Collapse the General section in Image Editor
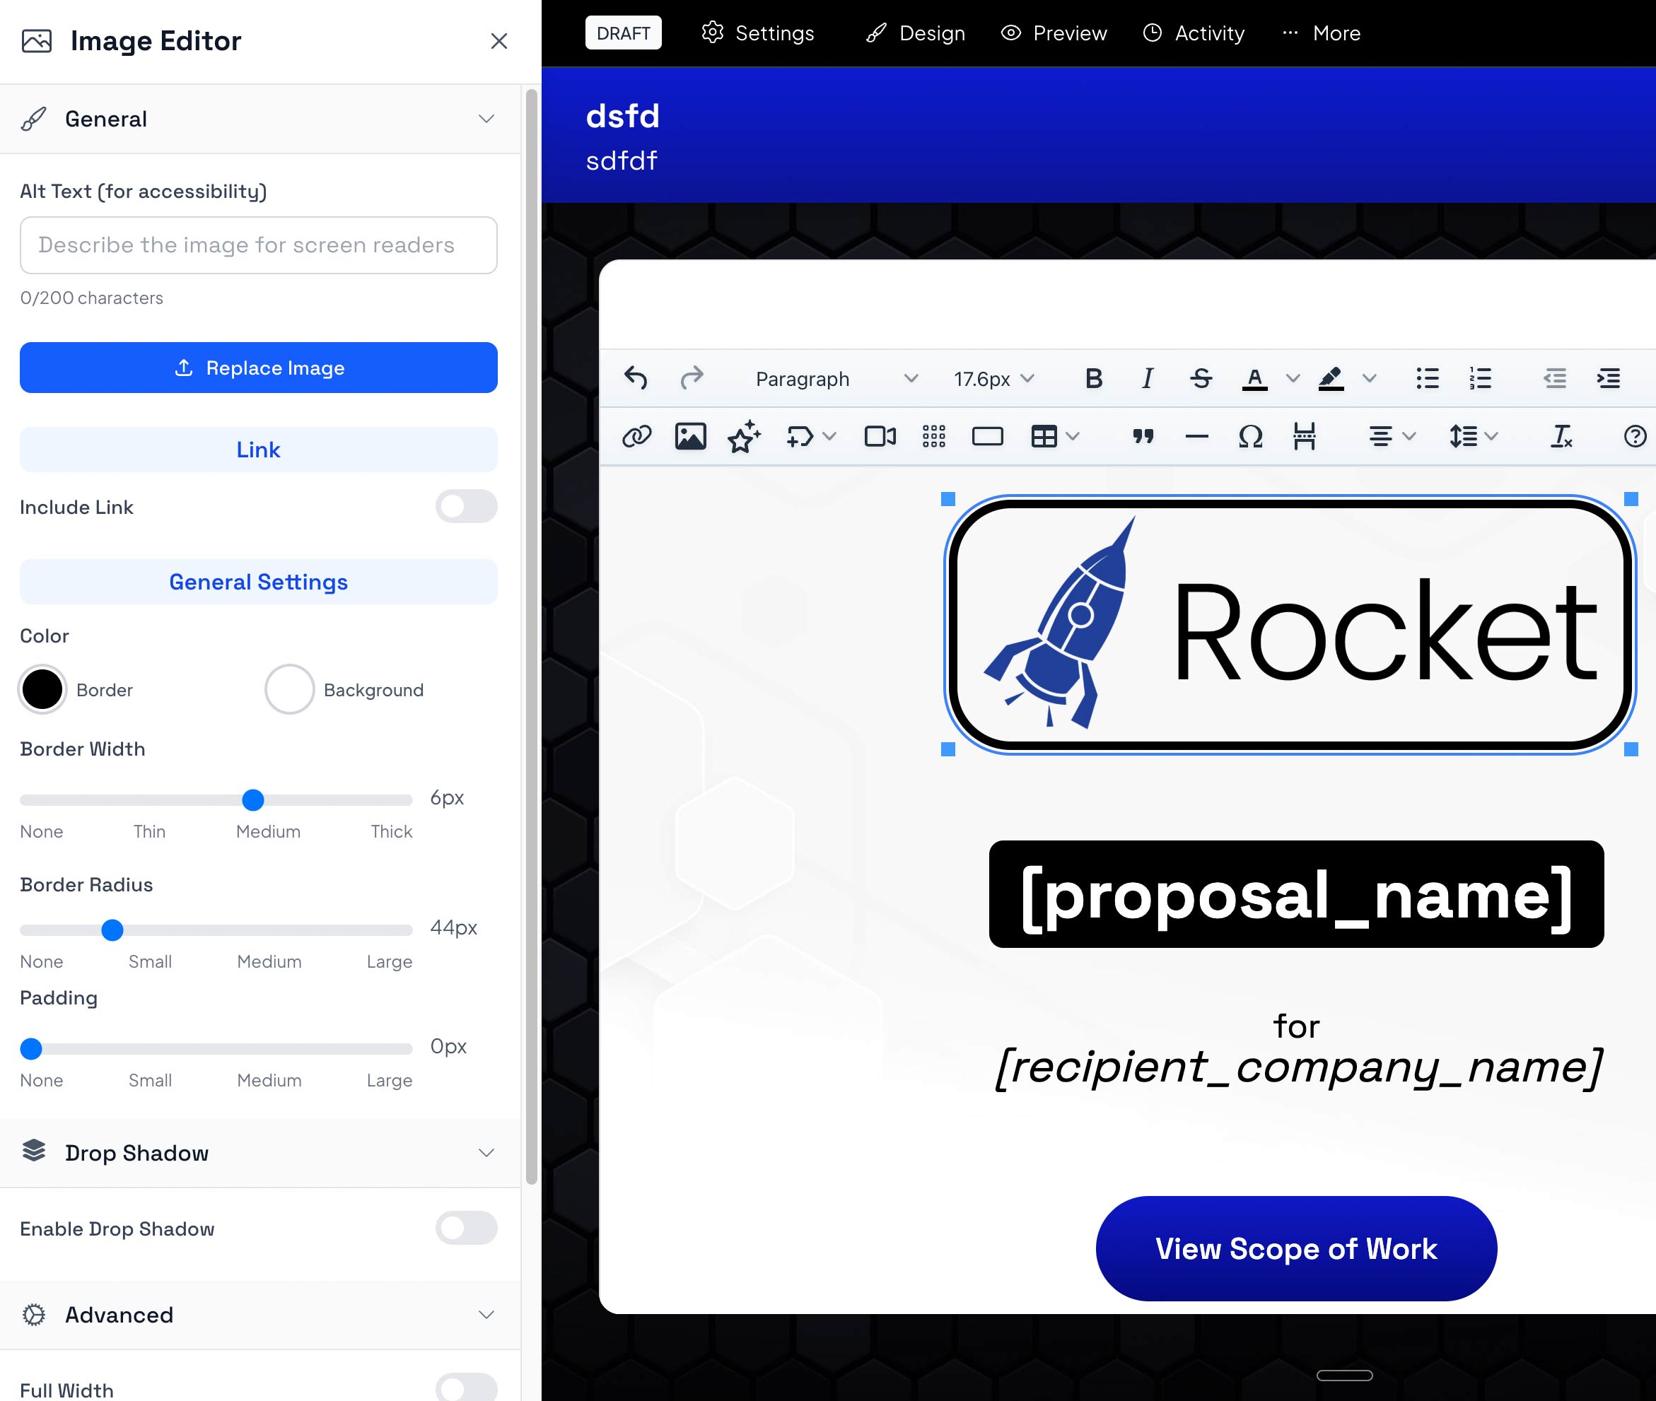The width and height of the screenshot is (1656, 1401). coord(486,118)
